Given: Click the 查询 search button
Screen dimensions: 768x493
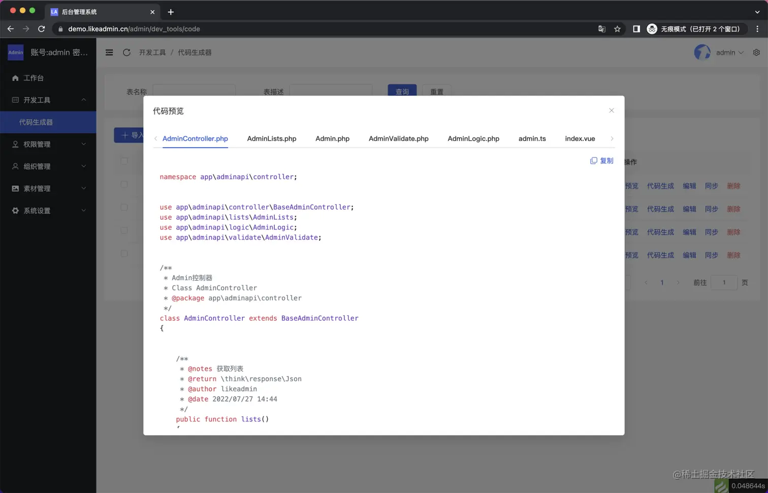Looking at the screenshot, I should (402, 91).
